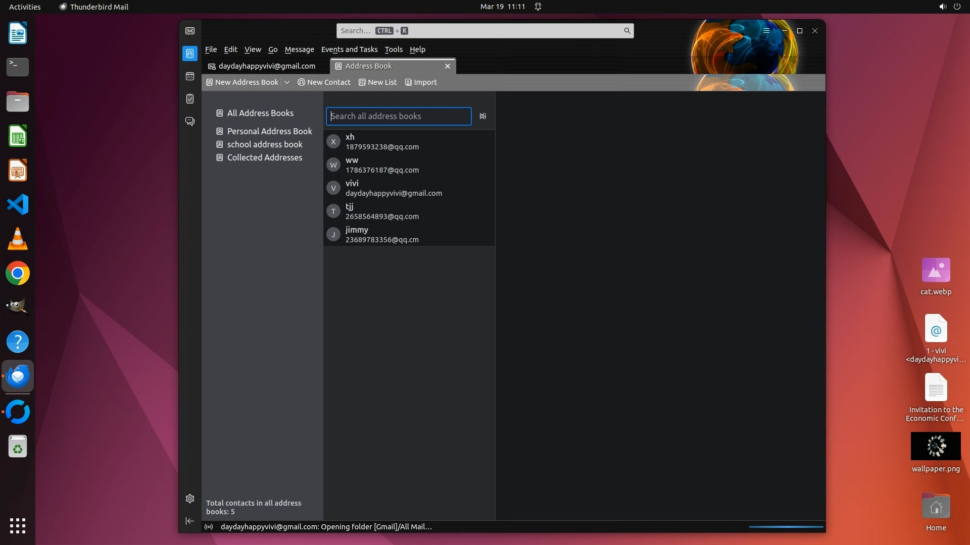970x545 pixels.
Task: Collapse the spaces toolbar
Action: pos(190,521)
